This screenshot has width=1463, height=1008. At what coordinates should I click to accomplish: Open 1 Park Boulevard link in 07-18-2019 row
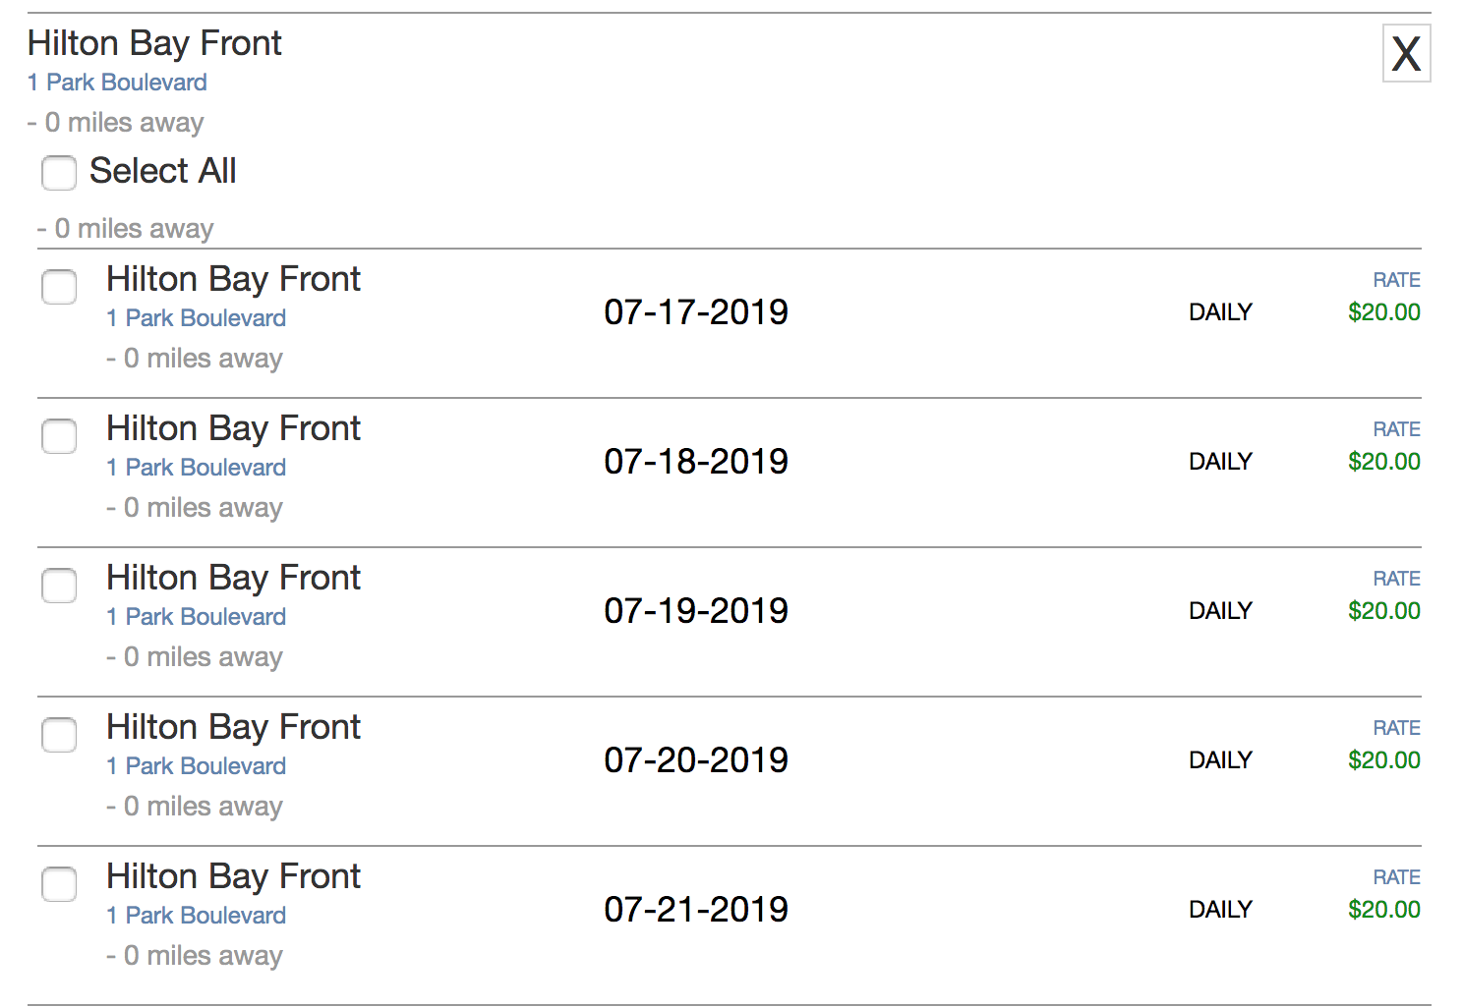click(x=196, y=468)
